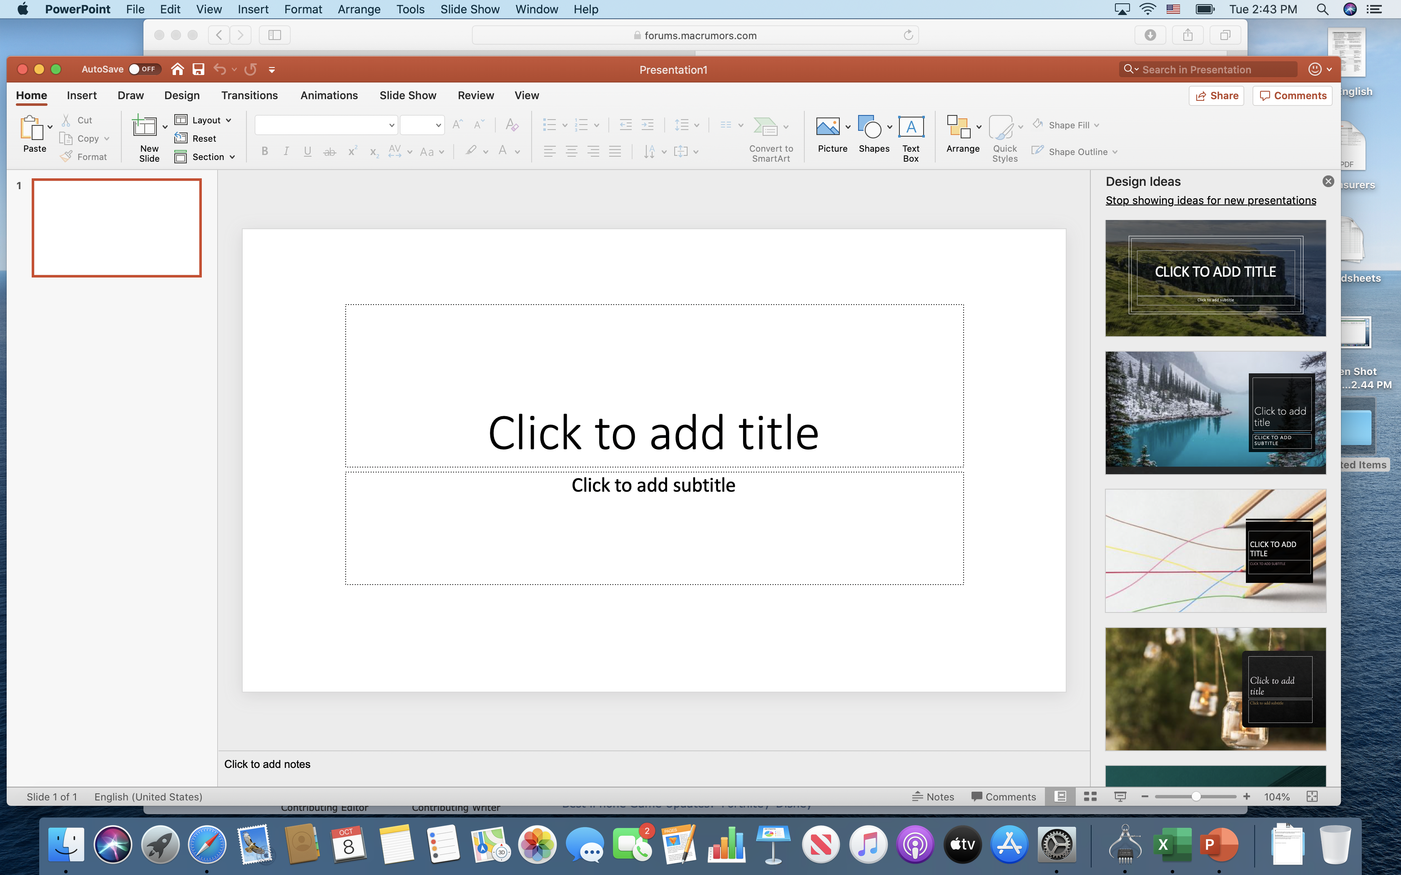Start slide show from status bar icon
1401x875 pixels.
click(1120, 797)
